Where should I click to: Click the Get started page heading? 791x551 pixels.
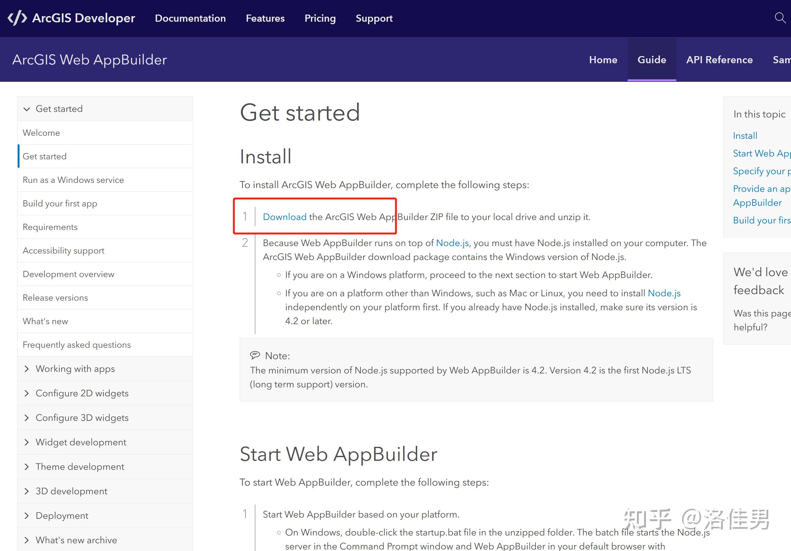(300, 112)
